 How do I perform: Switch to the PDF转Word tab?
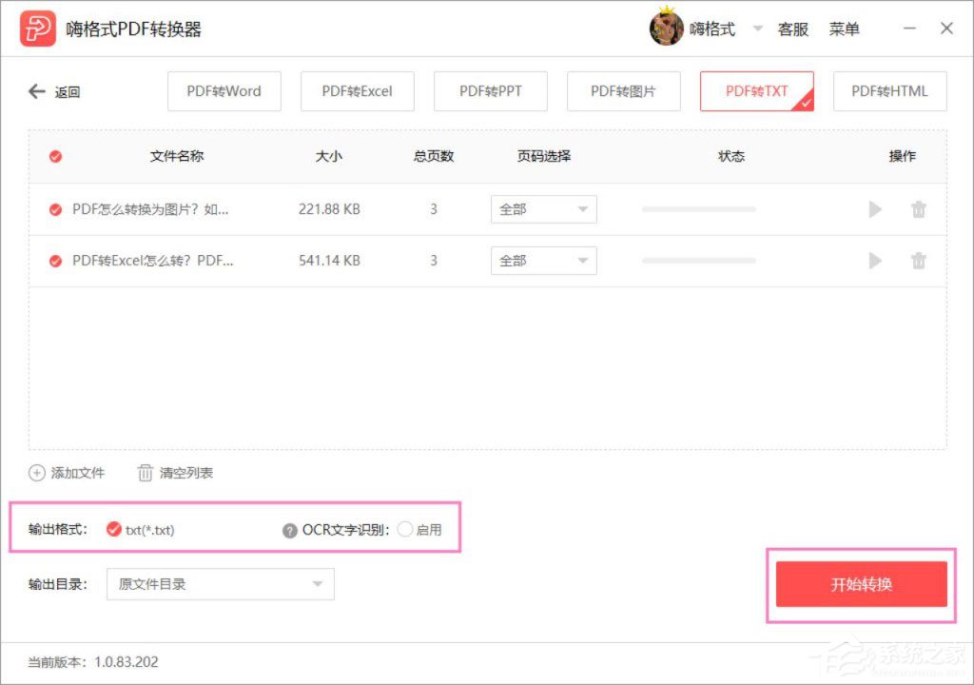click(224, 91)
